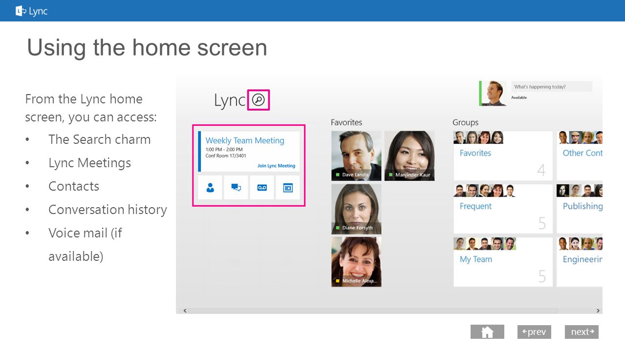The image size is (625, 351).
Task: Select Dave Landis contact photo
Action: [356, 156]
